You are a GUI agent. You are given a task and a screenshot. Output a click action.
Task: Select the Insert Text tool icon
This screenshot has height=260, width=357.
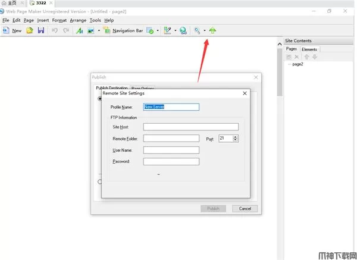point(79,30)
